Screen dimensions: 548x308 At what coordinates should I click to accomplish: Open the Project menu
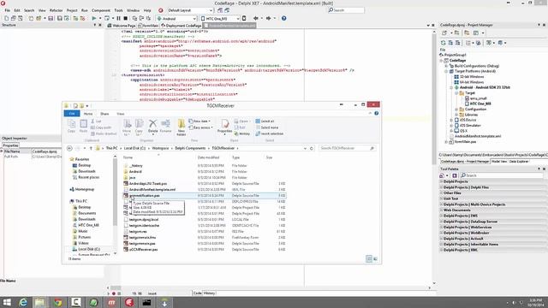click(x=72, y=10)
